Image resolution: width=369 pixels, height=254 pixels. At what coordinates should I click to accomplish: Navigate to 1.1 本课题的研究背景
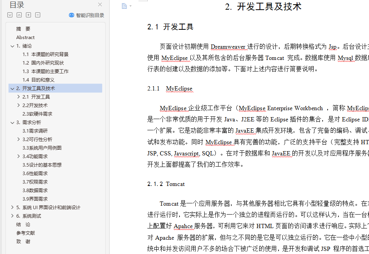45,55
